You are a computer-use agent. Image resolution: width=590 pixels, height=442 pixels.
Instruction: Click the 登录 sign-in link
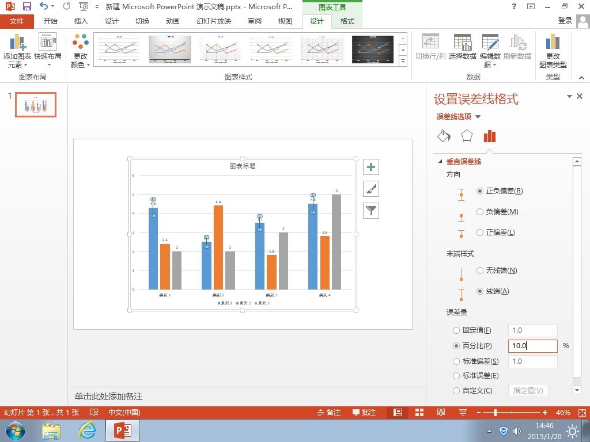[x=565, y=21]
